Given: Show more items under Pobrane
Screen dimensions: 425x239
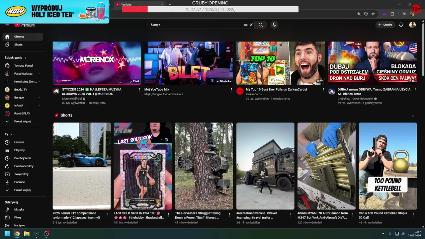Looking at the screenshot, I should [x=23, y=190].
